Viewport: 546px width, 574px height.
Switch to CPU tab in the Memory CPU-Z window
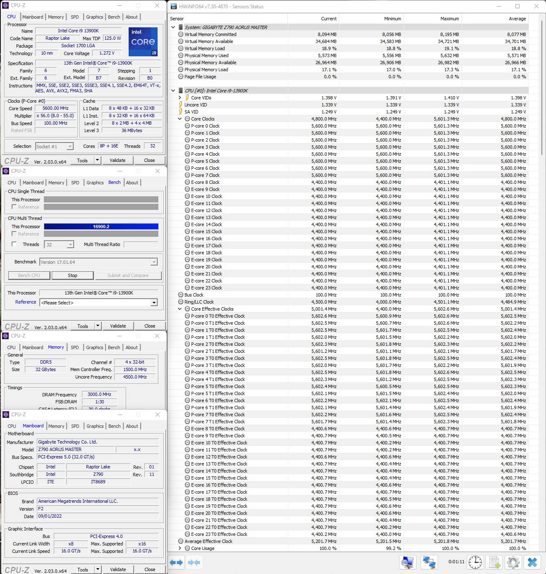pos(12,347)
